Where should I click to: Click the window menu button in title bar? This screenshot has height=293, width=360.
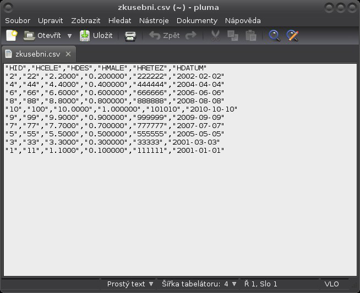[8, 8]
